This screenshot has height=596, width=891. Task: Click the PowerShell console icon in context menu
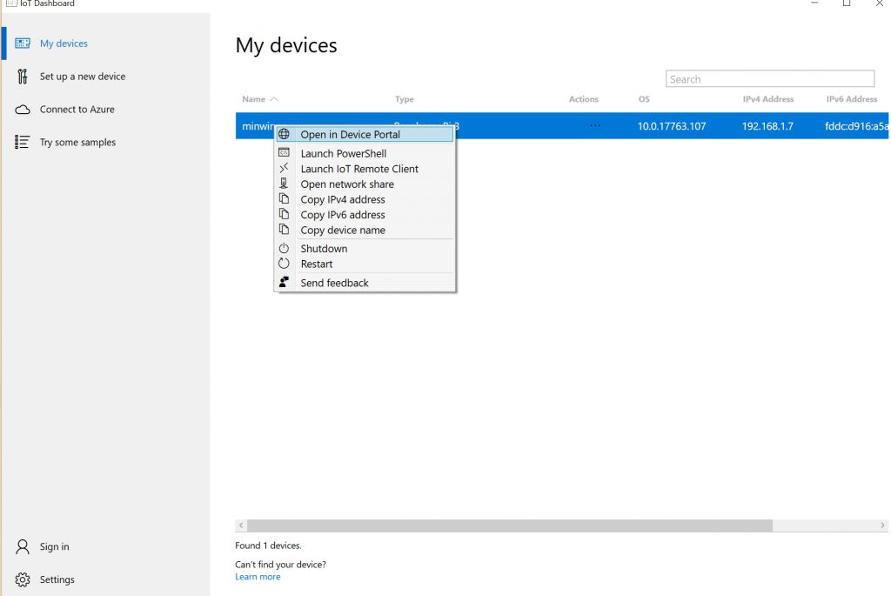pos(284,153)
